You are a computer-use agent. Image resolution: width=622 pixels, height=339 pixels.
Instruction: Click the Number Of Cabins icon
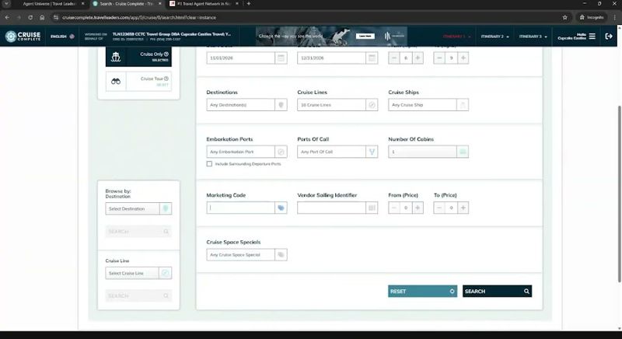tap(463, 152)
